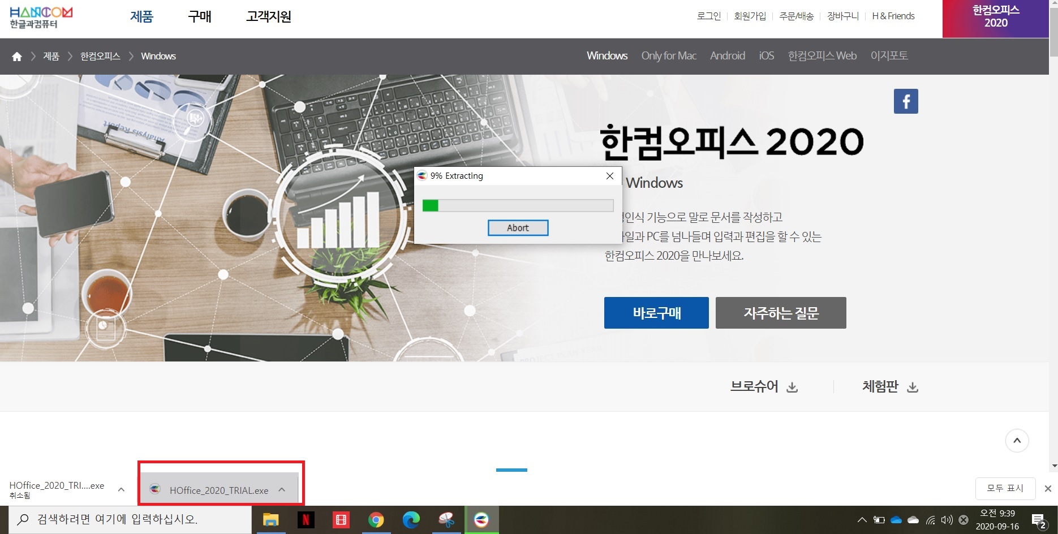1058x534 pixels.
Task: Select the iOS tab
Action: pyautogui.click(x=767, y=55)
